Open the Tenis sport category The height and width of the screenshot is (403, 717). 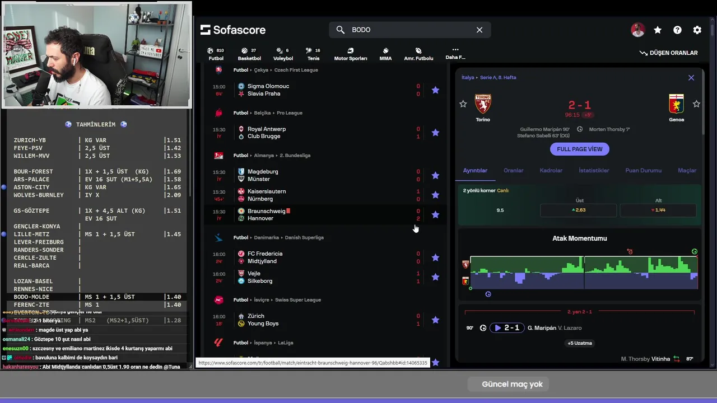pyautogui.click(x=314, y=54)
